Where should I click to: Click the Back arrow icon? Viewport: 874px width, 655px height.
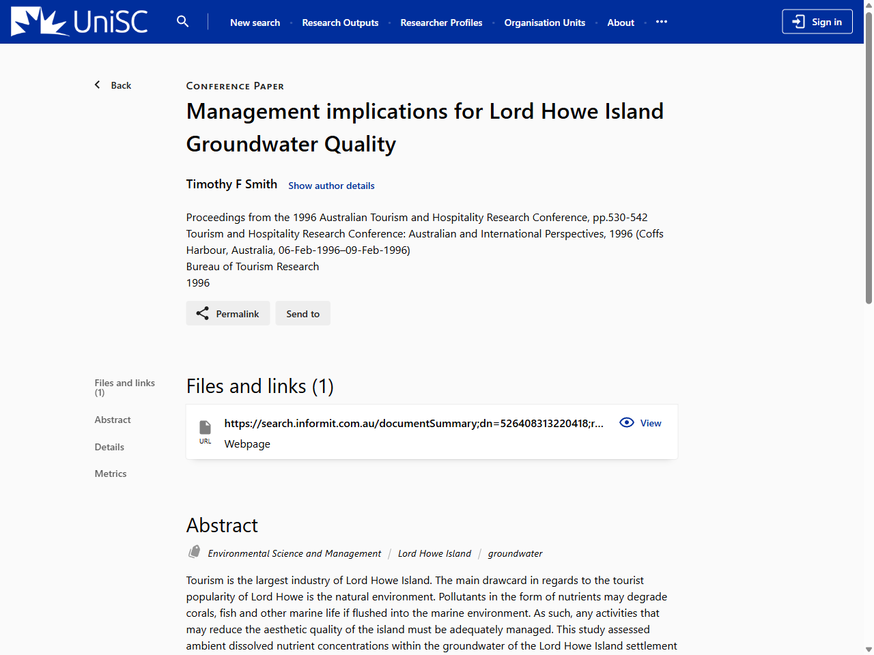[x=98, y=85]
